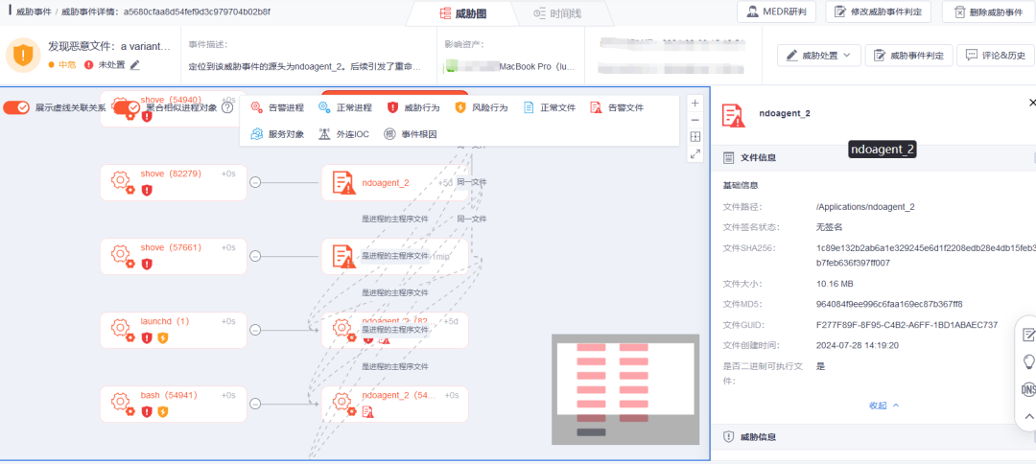Click the pencil icon next to 未处置

tap(135, 65)
